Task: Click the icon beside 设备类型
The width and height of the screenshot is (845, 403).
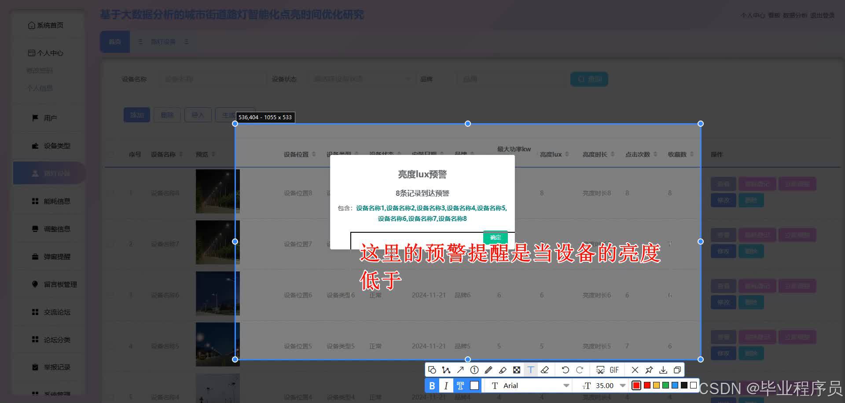Action: 35,146
